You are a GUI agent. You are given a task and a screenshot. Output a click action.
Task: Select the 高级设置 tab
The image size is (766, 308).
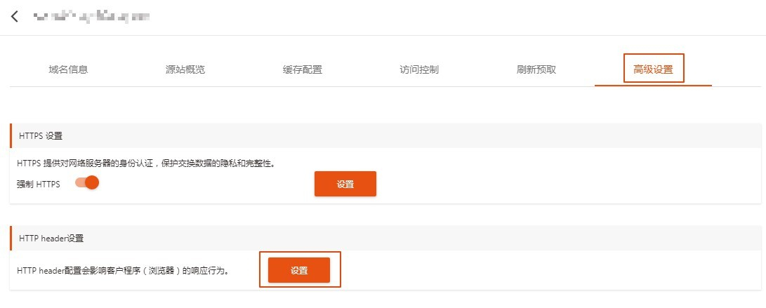(653, 69)
